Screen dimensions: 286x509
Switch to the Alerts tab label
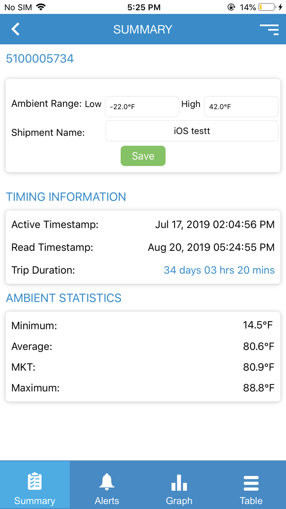[107, 501]
